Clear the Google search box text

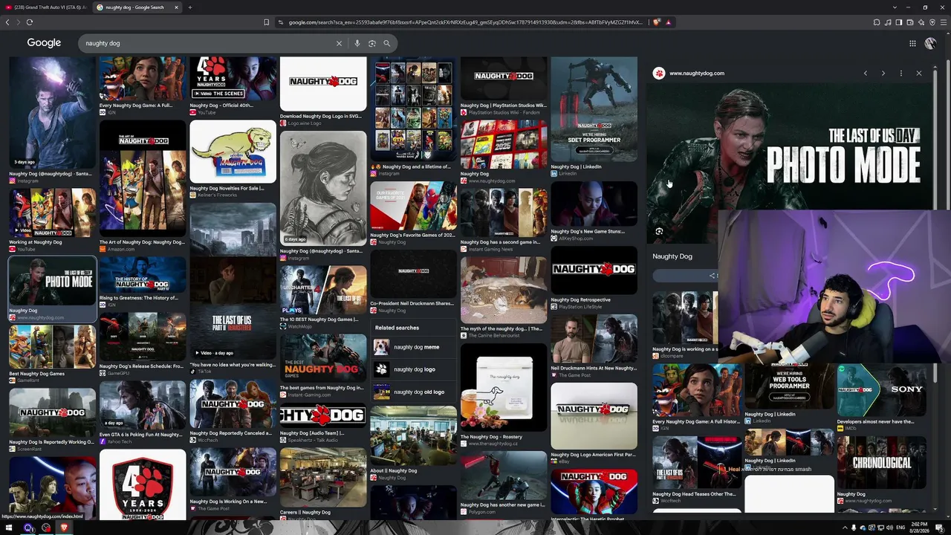pos(339,43)
